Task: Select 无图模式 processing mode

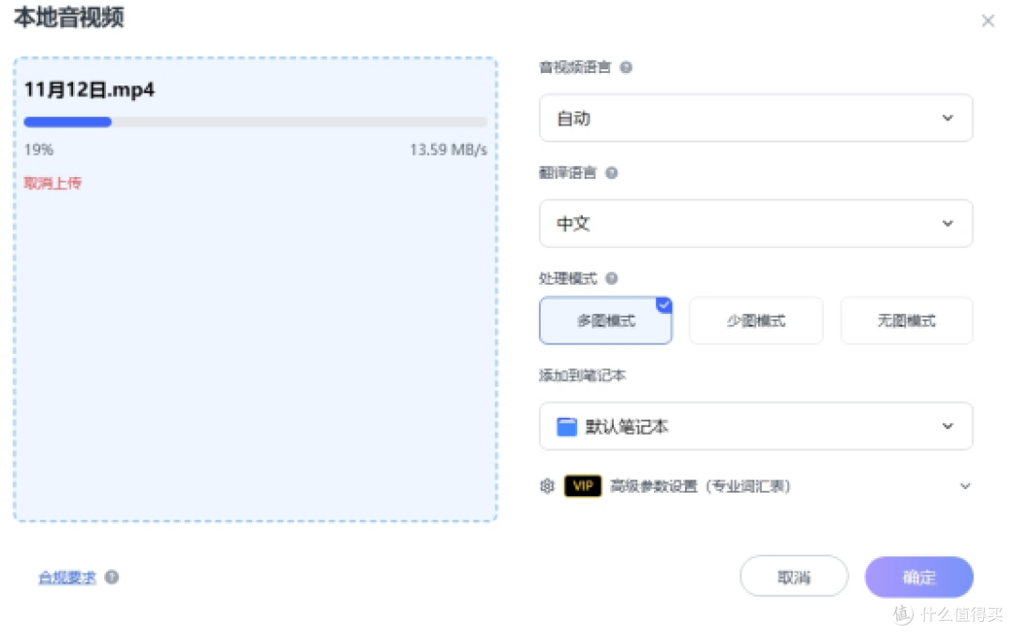Action: (x=906, y=320)
